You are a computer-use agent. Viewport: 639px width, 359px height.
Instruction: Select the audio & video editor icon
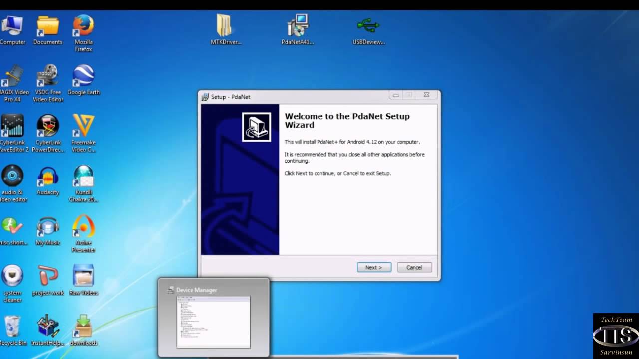click(13, 183)
